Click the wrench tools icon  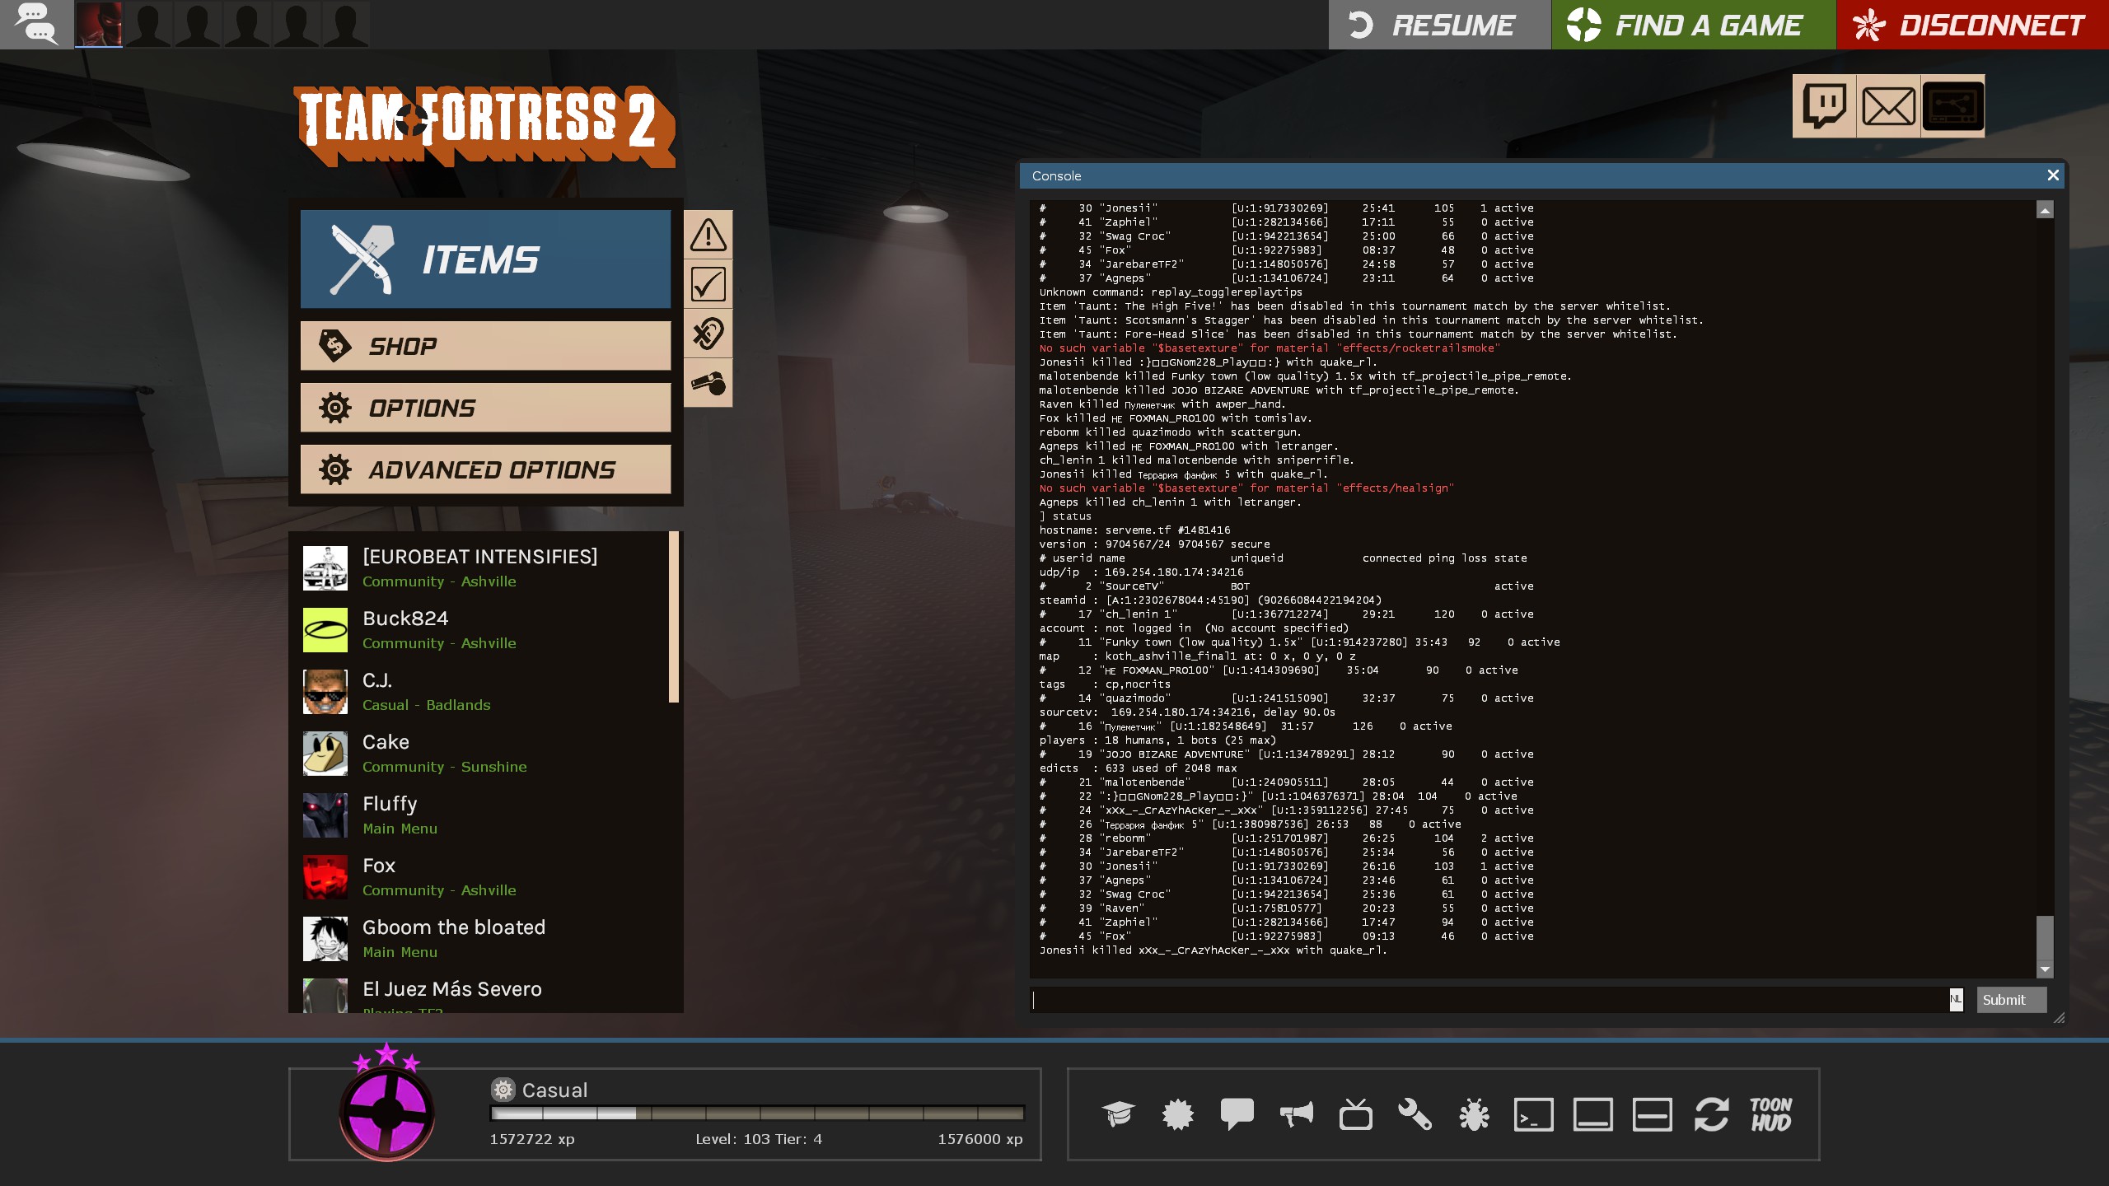[1415, 1114]
